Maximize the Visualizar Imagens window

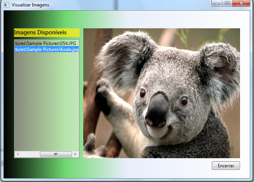[x=227, y=3]
